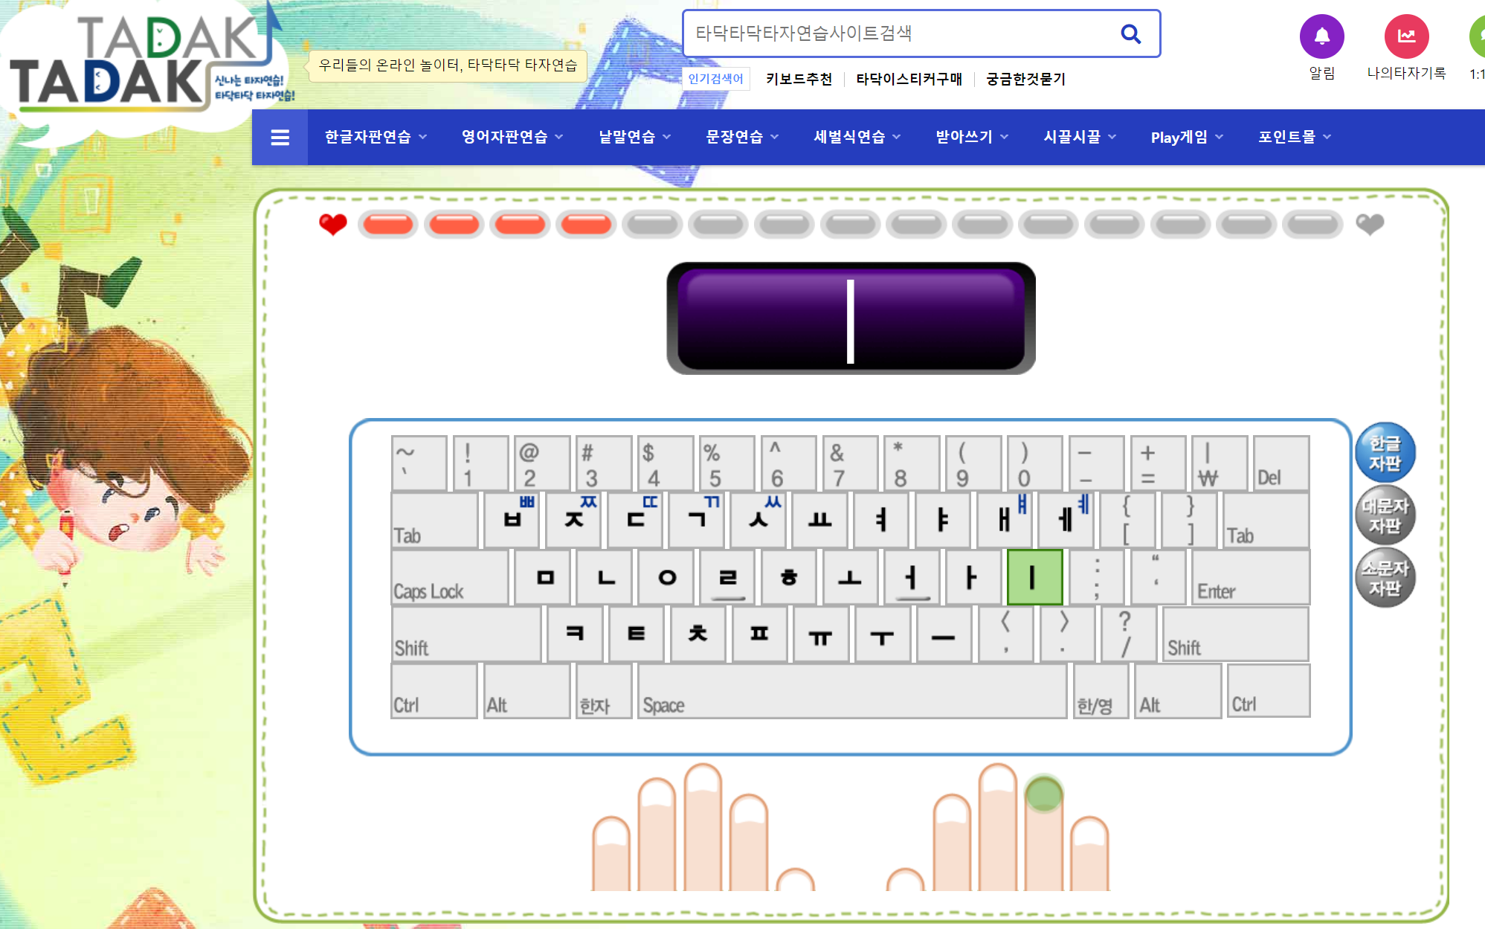Click the gray heart icon
This screenshot has height=929, width=1485.
[1369, 224]
